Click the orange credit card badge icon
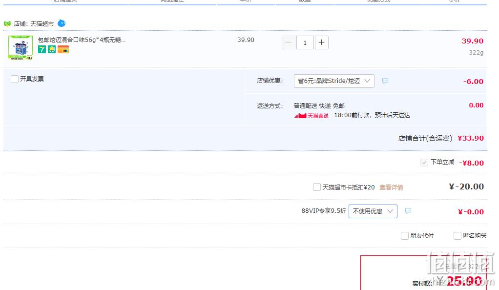This screenshot has height=290, width=499. tap(63, 49)
